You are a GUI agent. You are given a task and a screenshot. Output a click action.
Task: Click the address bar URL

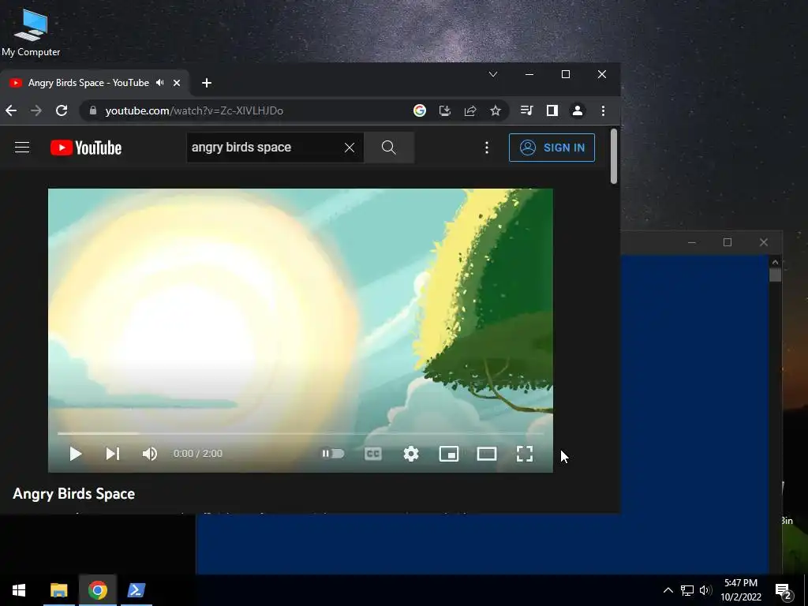[194, 110]
